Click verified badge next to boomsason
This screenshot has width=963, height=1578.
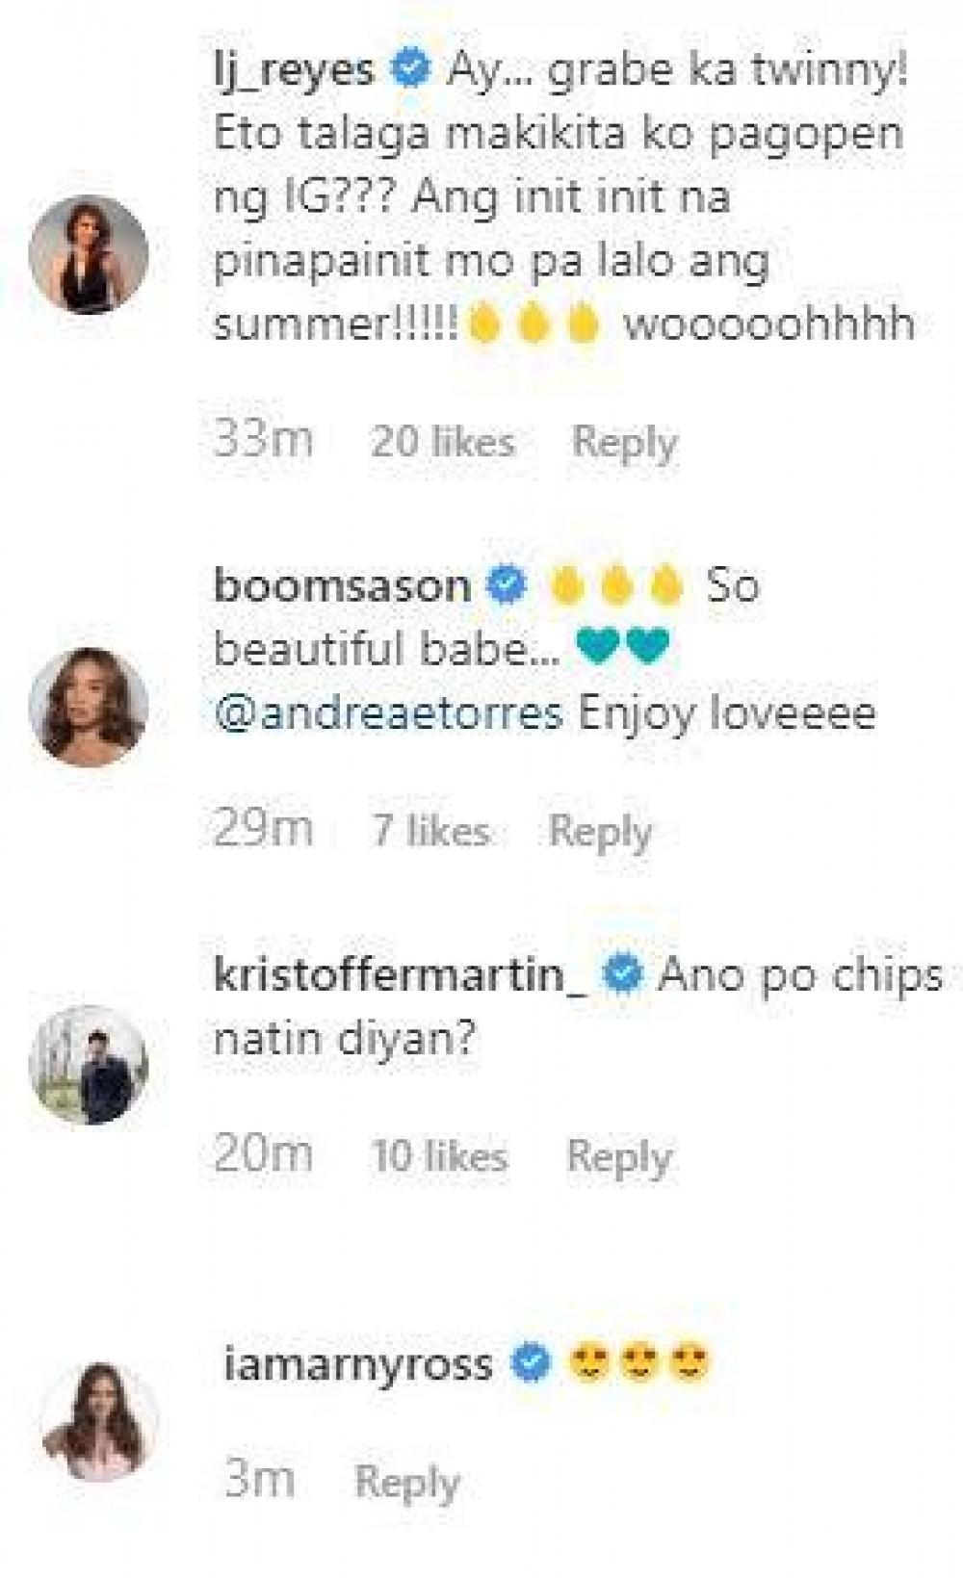pyautogui.click(x=508, y=585)
